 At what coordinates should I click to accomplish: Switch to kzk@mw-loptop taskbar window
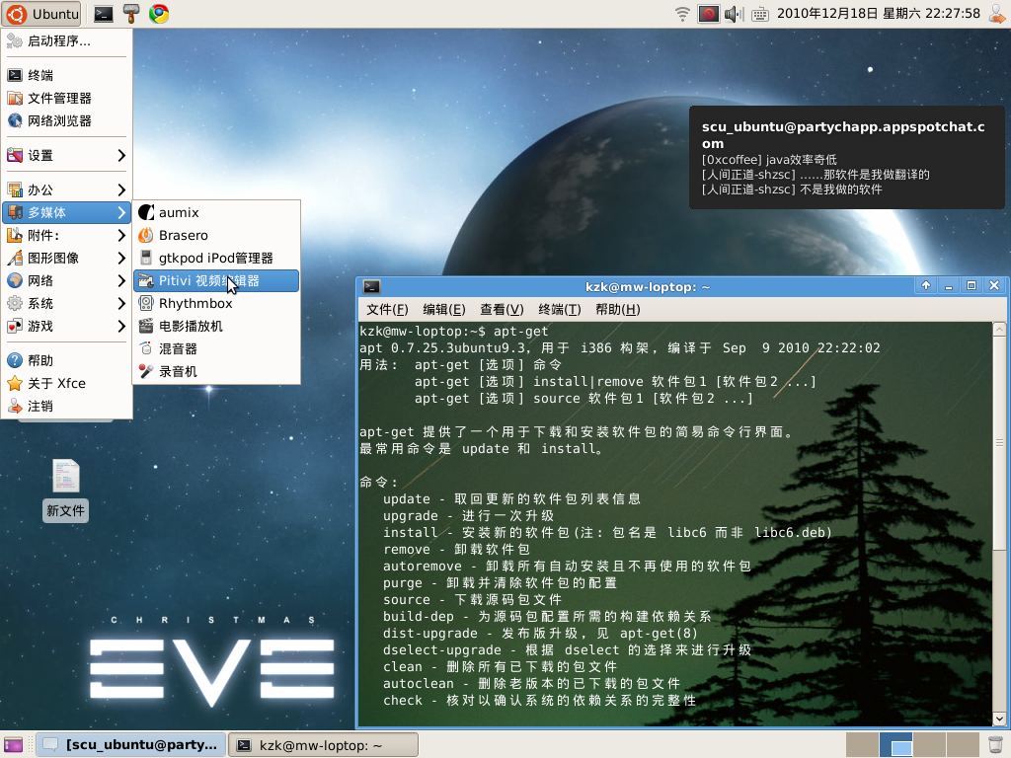324,745
